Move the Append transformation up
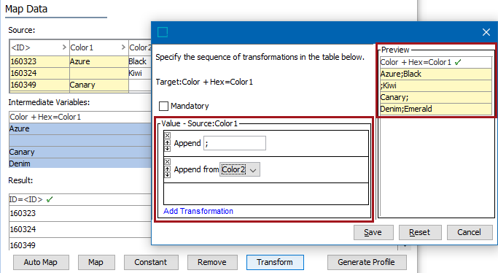 168,142
